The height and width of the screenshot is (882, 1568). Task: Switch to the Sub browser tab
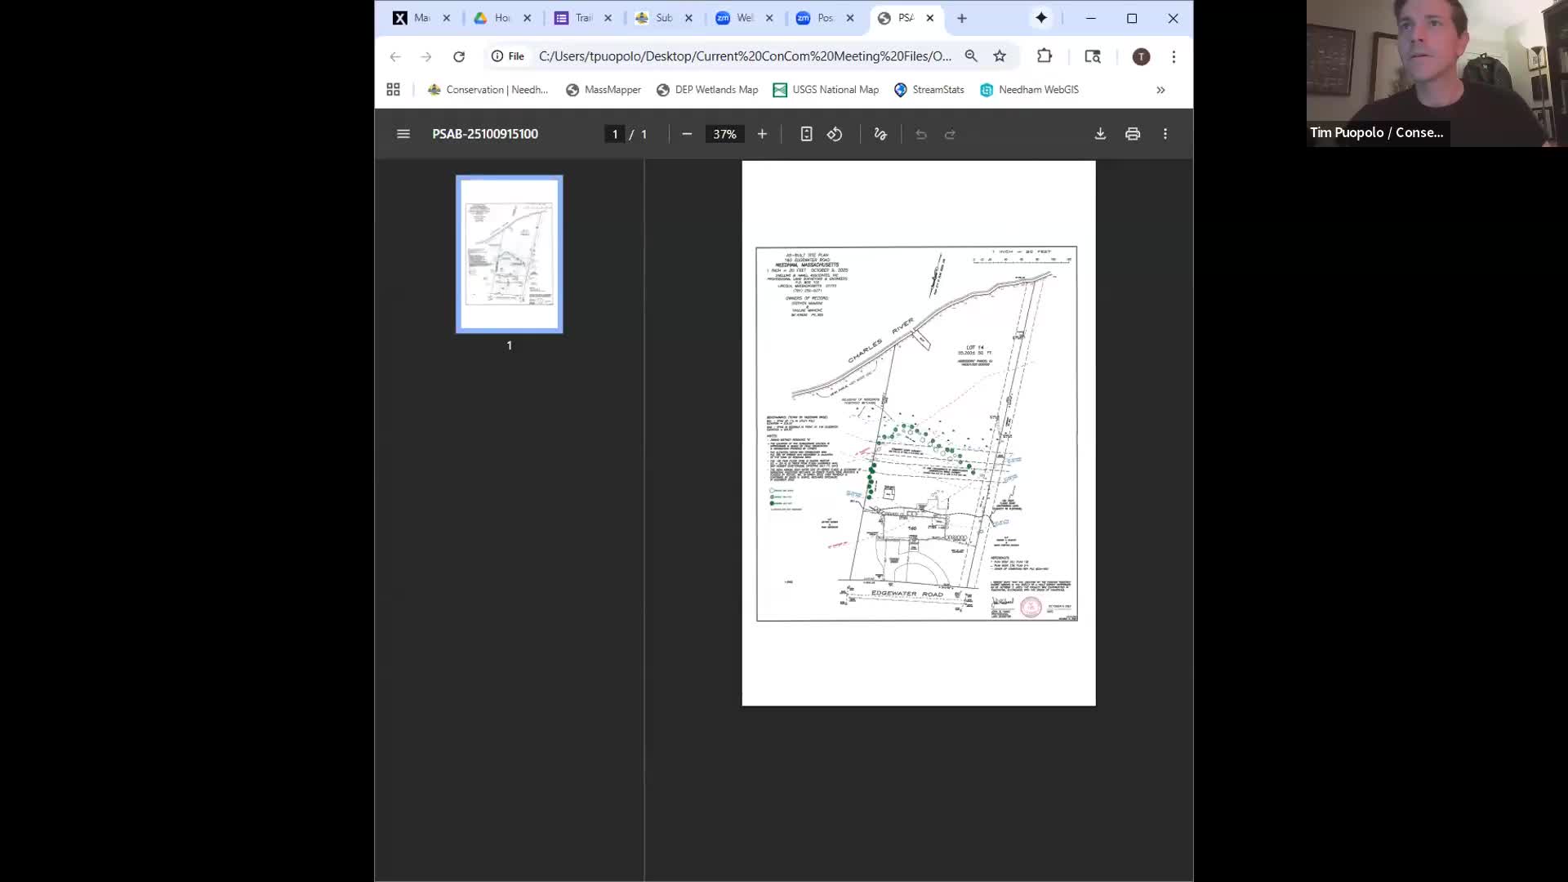(x=656, y=18)
